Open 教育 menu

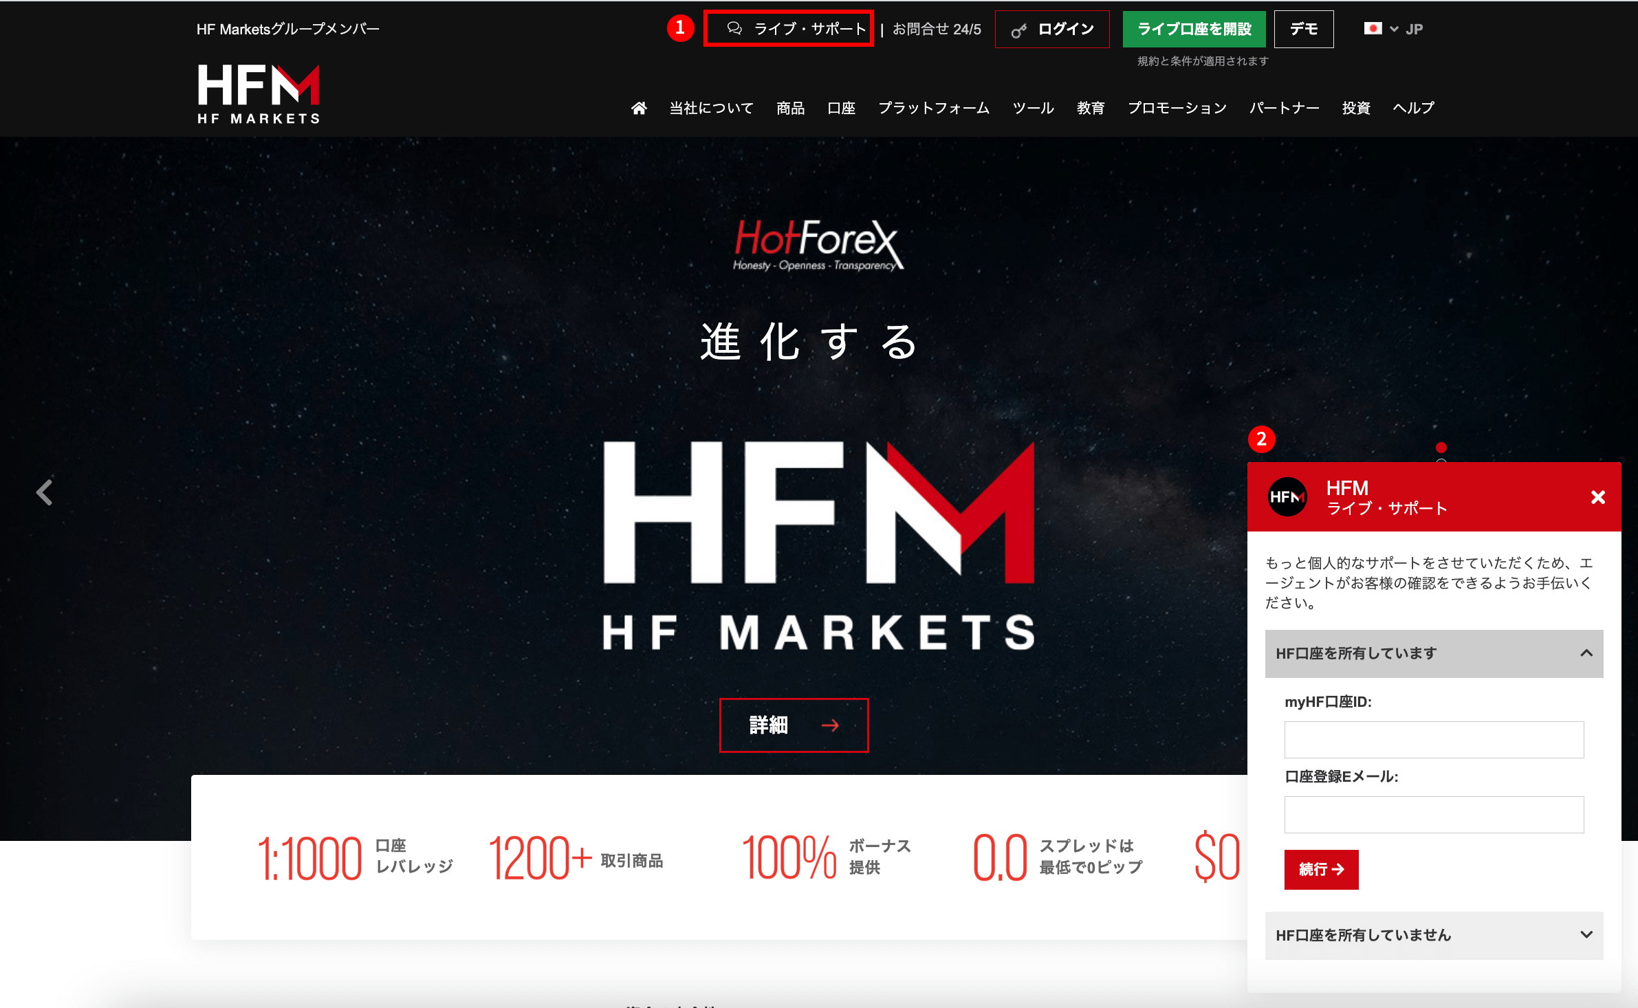1091,108
